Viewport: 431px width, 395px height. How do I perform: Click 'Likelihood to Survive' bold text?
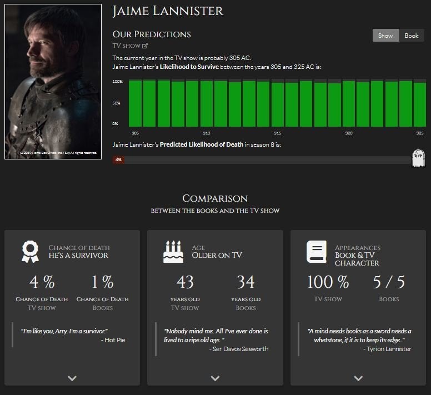tap(189, 67)
